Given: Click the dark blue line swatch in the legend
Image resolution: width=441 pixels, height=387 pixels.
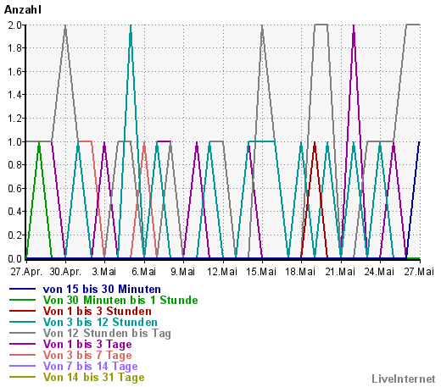Looking at the screenshot, I should coord(22,289).
